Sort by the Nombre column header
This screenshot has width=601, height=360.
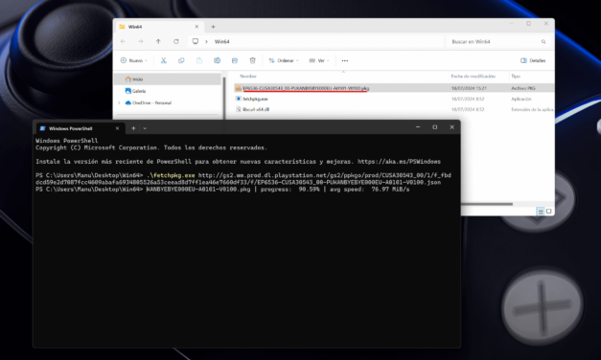[248, 77]
